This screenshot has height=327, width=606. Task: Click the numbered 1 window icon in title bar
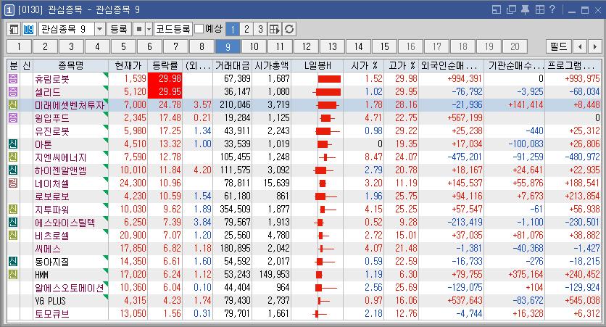pos(9,10)
